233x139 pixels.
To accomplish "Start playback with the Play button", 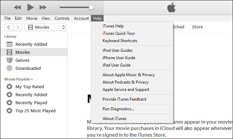I will 31,7.
